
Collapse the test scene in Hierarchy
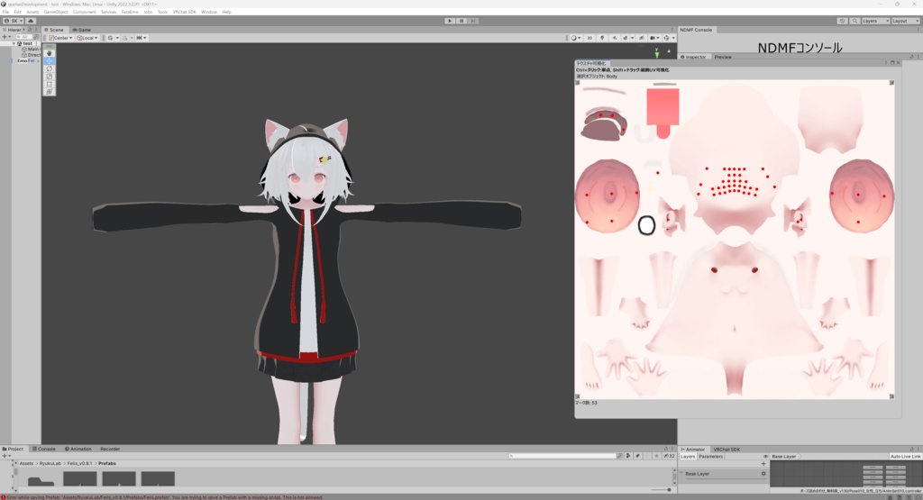pyautogui.click(x=14, y=43)
